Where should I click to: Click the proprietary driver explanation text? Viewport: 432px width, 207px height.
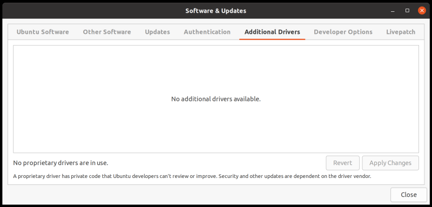[192, 176]
